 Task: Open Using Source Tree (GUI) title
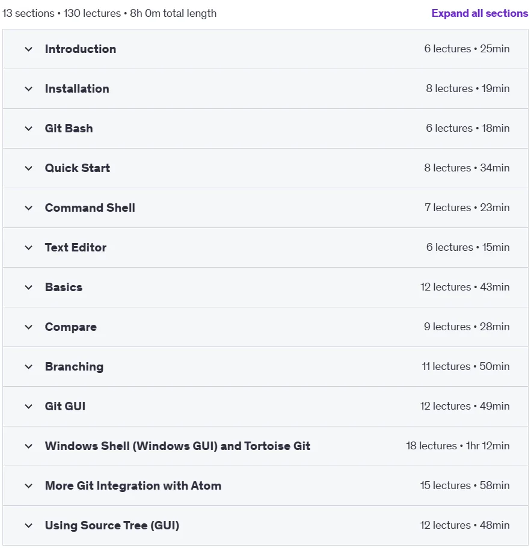(x=112, y=525)
